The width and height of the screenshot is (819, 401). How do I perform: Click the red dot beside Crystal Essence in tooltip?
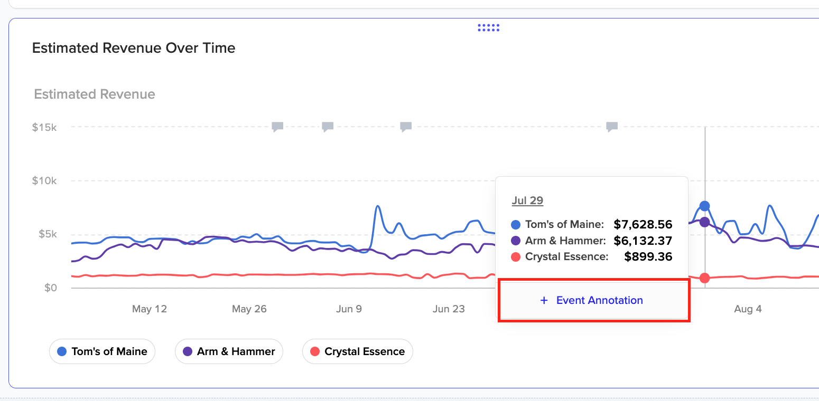coord(516,257)
